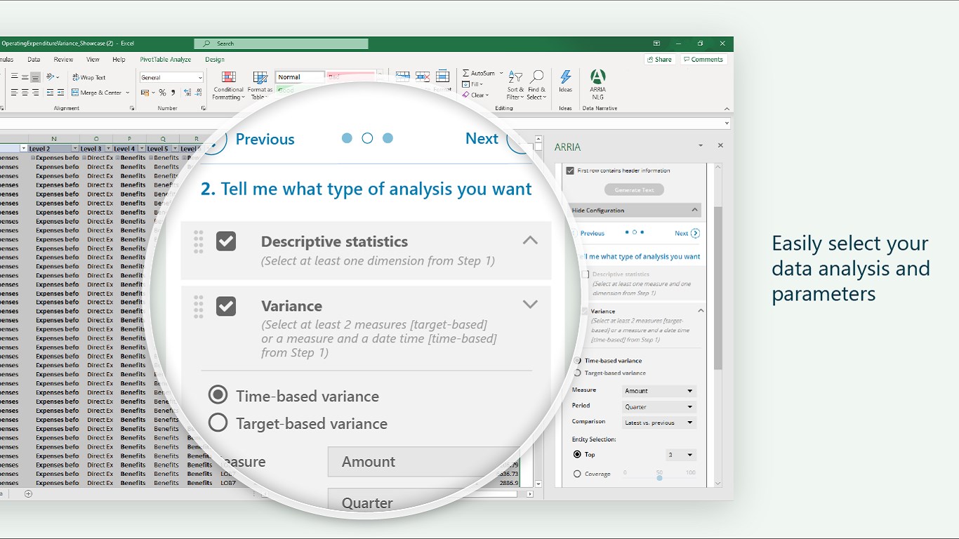Collapse the Hide Configuration section
This screenshot has height=539, width=959.
pos(695,210)
